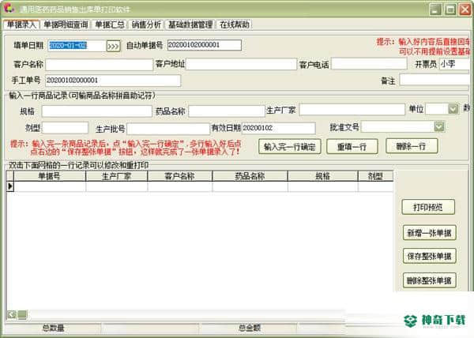Open the 基础数据管理 tab

point(190,24)
